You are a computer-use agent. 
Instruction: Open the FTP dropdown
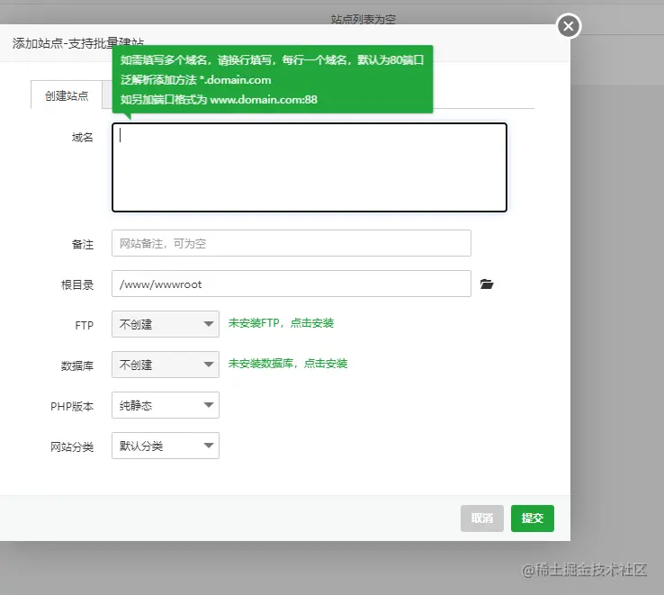166,324
